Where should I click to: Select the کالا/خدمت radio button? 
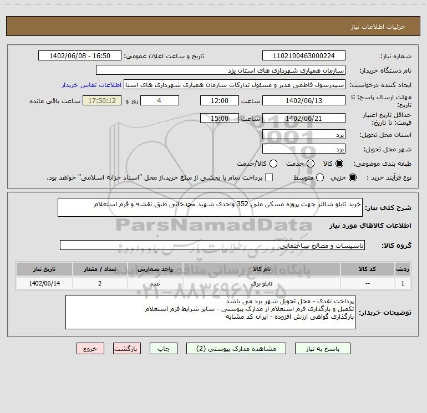pos(273,164)
